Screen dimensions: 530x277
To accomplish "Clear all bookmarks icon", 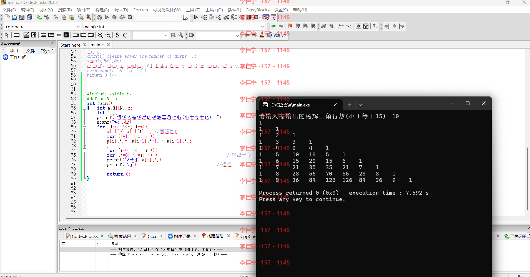I will click(x=313, y=26).
